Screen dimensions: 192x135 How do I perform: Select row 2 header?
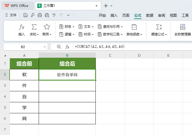click(x=5, y=75)
